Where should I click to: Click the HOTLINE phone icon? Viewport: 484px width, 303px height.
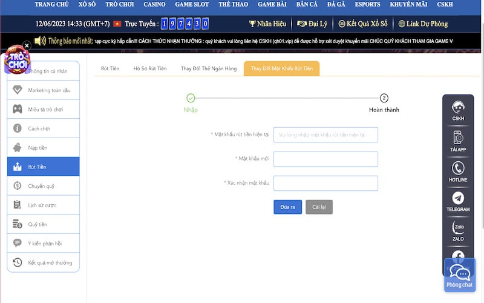click(x=458, y=168)
